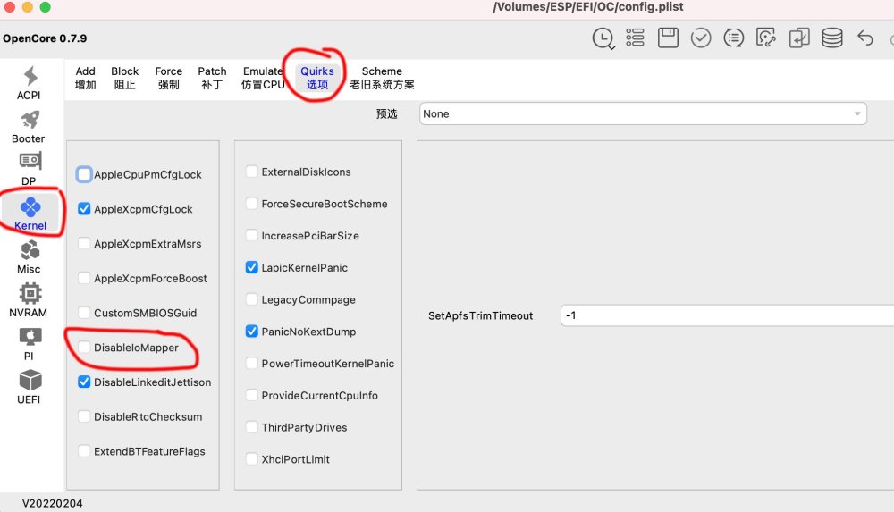The image size is (894, 512).
Task: Uncheck LapicKernelPanic
Action: (x=251, y=267)
